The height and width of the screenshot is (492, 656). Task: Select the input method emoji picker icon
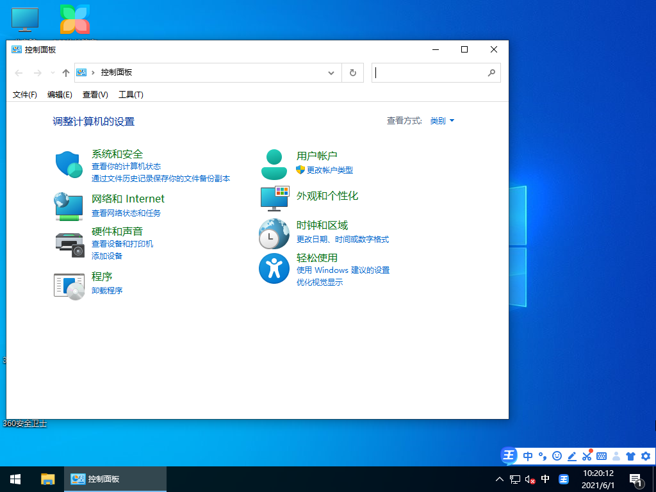click(x=558, y=456)
